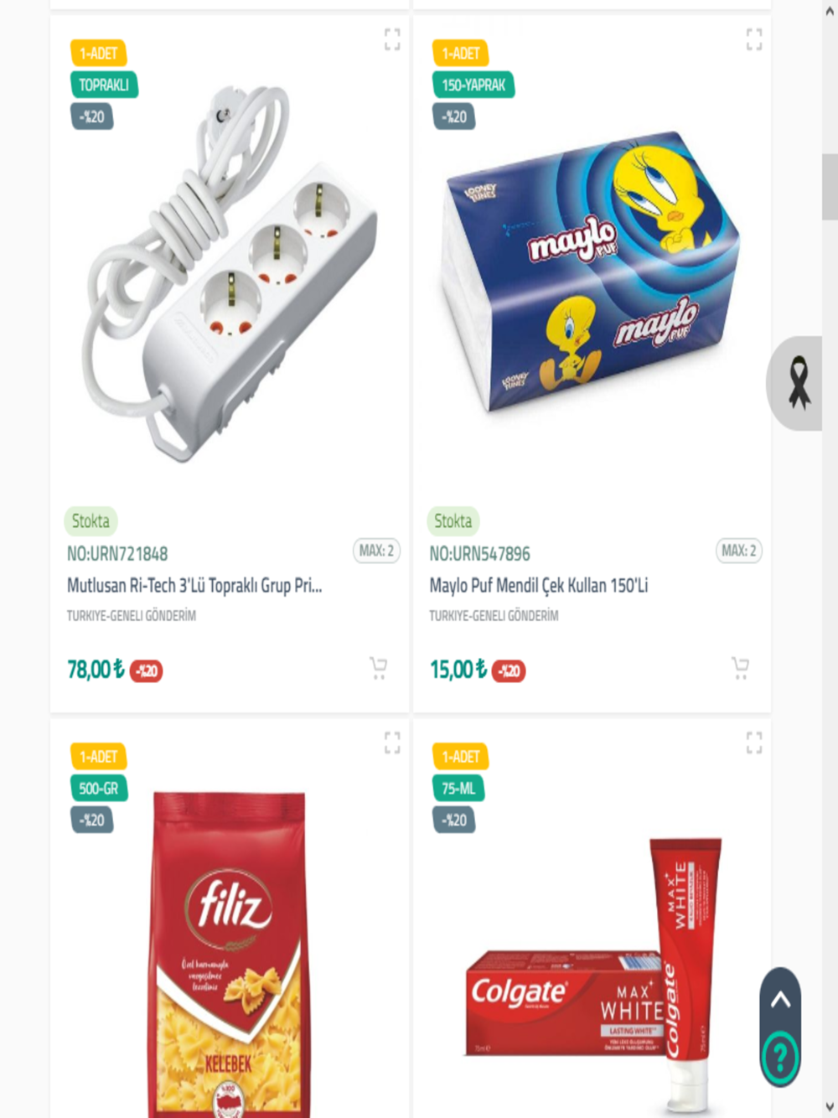Click the black ribbon side tab
This screenshot has height=1118, width=838.
click(x=797, y=383)
